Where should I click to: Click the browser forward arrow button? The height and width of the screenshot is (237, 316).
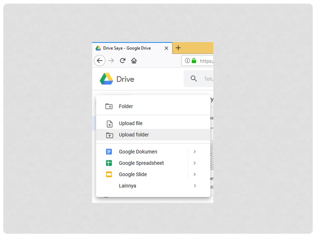pyautogui.click(x=111, y=61)
